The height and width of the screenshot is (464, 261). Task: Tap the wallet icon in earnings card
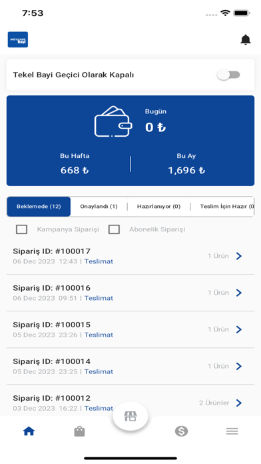pos(113,121)
